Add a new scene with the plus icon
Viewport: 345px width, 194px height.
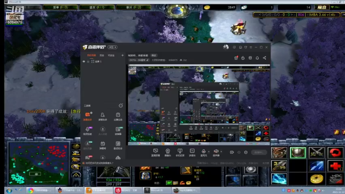coord(122,56)
